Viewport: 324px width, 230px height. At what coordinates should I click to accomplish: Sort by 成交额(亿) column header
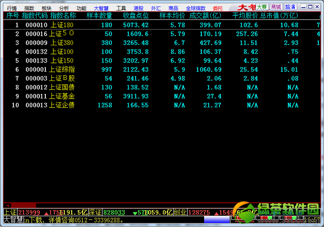205,15
